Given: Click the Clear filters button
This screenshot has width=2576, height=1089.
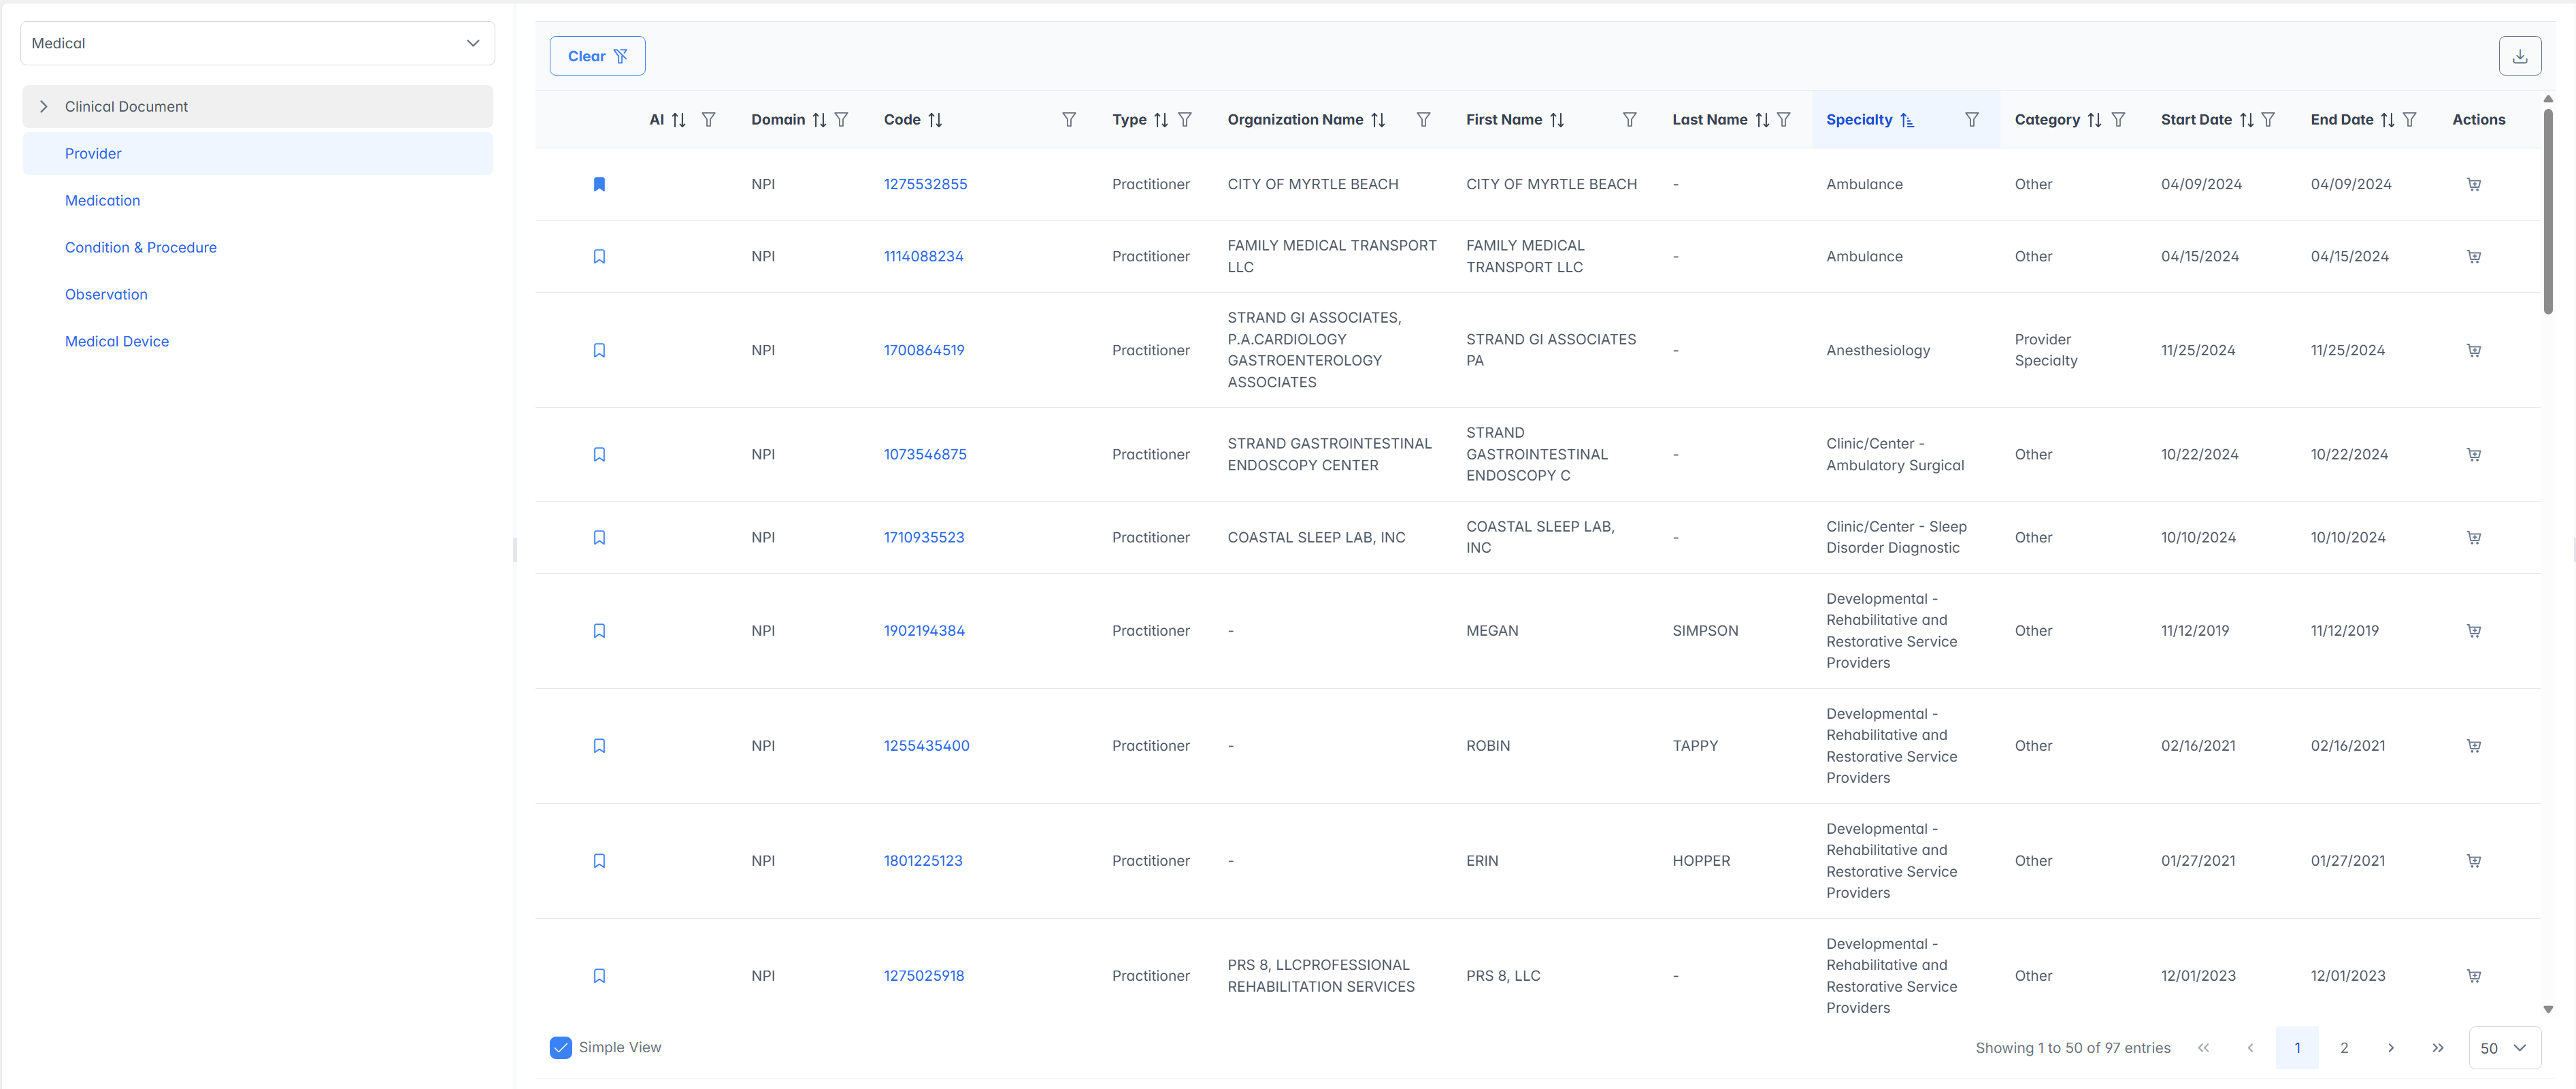Looking at the screenshot, I should (x=597, y=56).
